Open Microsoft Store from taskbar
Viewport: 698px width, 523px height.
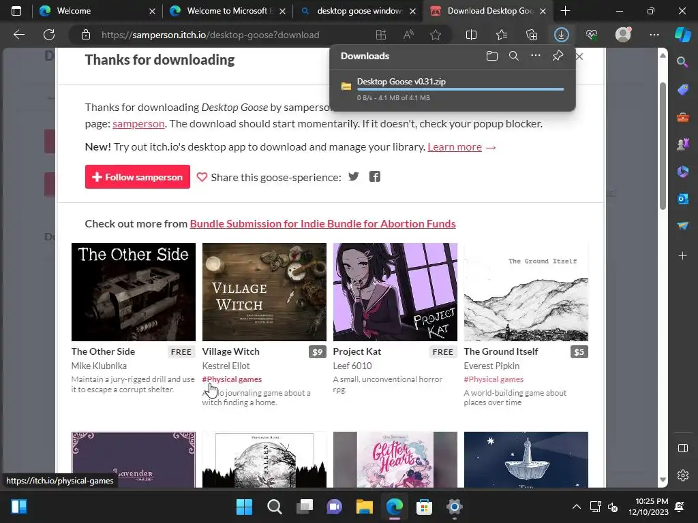pos(424,507)
